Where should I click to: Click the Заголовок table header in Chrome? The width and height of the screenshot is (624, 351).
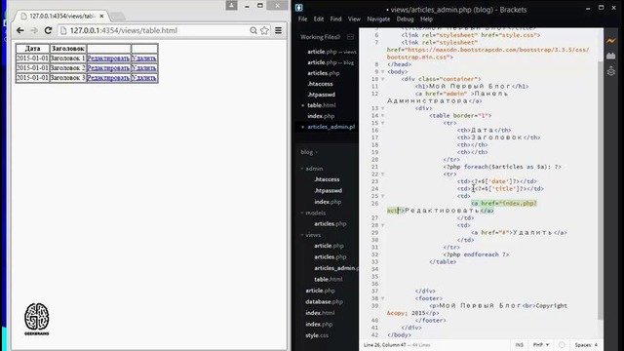pyautogui.click(x=68, y=49)
